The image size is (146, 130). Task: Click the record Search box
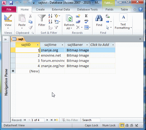pyautogui.click(x=91, y=120)
